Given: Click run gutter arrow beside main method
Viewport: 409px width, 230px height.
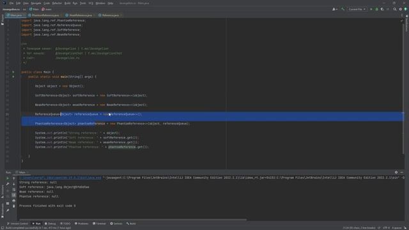Looking at the screenshot, I should (x=13, y=77).
